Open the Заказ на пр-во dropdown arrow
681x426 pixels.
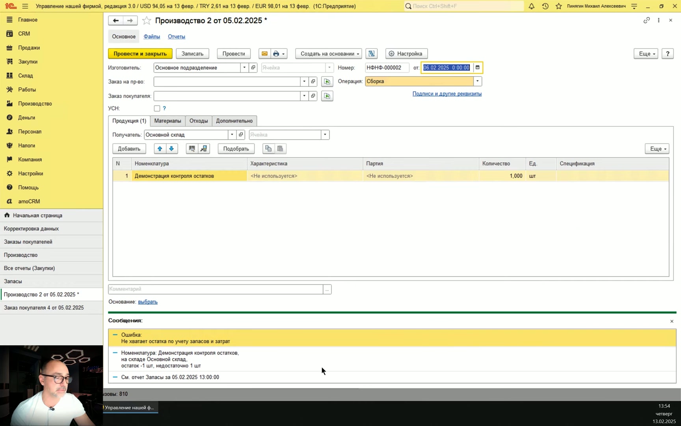(x=304, y=82)
